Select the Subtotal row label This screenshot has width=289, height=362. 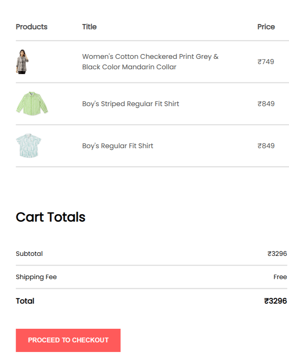click(x=29, y=253)
